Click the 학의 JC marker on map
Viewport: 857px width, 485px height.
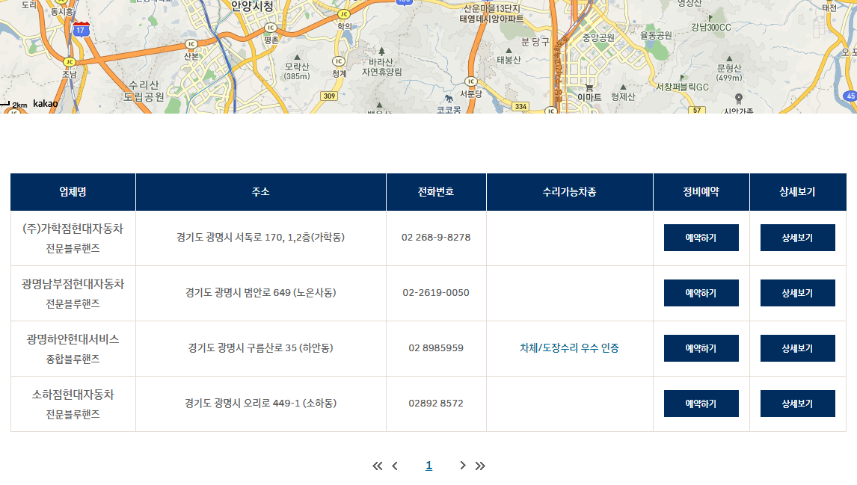pos(344,14)
